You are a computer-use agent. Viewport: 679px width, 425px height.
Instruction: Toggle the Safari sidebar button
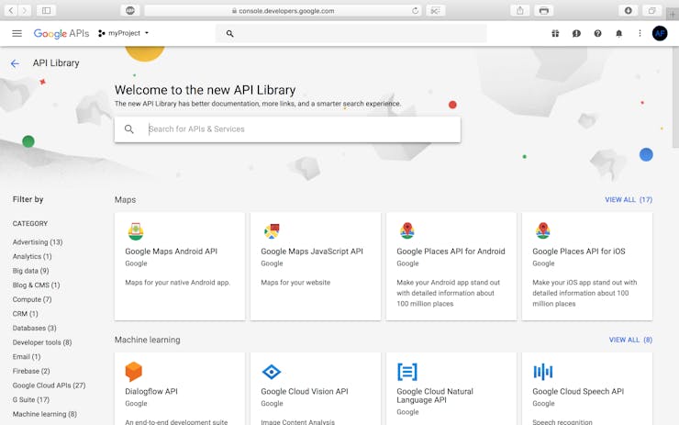(x=46, y=10)
